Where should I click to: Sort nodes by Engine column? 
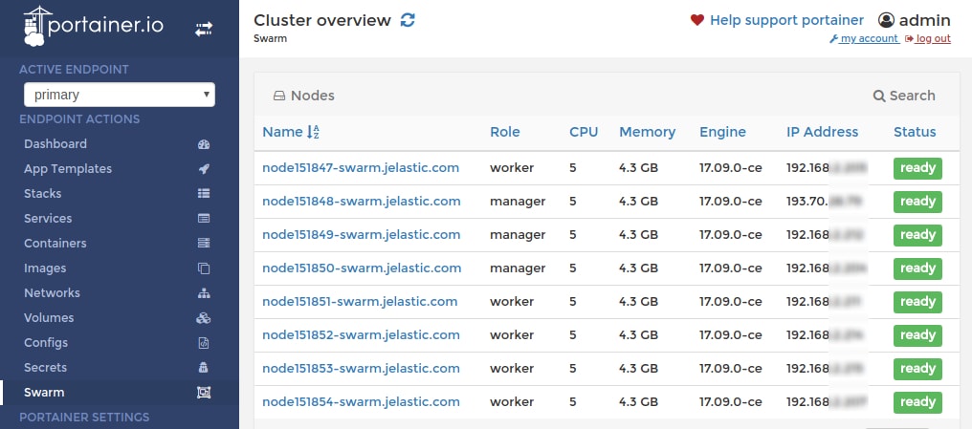(723, 132)
